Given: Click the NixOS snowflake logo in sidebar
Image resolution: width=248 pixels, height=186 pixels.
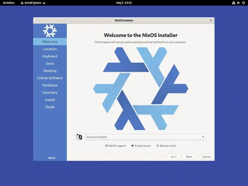Looking at the screenshot, I should pyautogui.click(x=50, y=31).
